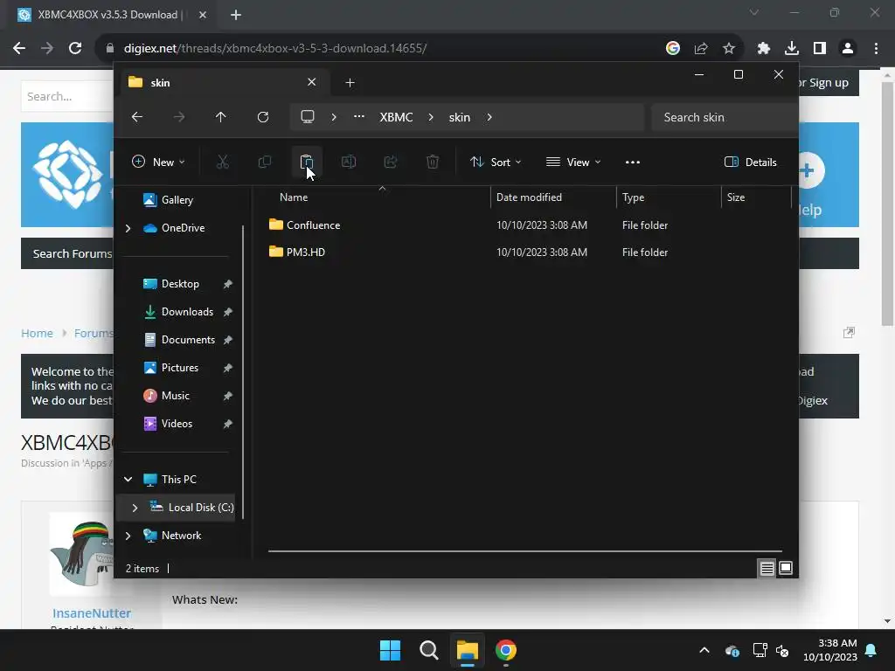The image size is (895, 671).
Task: Open the New item dropdown
Action: (158, 162)
